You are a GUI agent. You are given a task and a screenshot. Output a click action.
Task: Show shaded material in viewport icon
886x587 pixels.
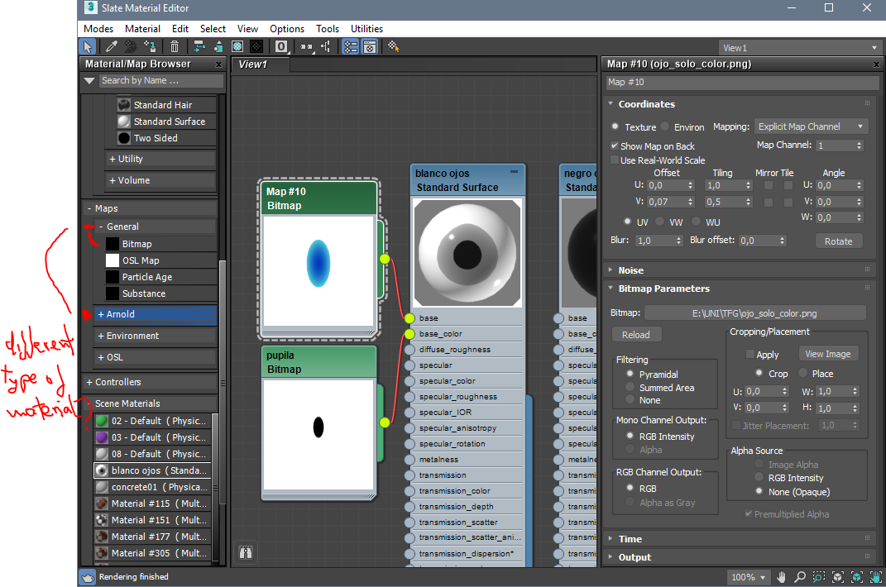[237, 47]
